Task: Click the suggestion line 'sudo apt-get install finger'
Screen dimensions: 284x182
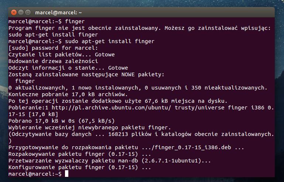Action: pos(53,35)
